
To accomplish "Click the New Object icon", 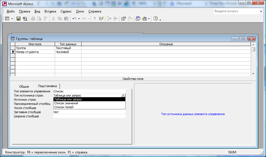I will [x=144, y=19].
